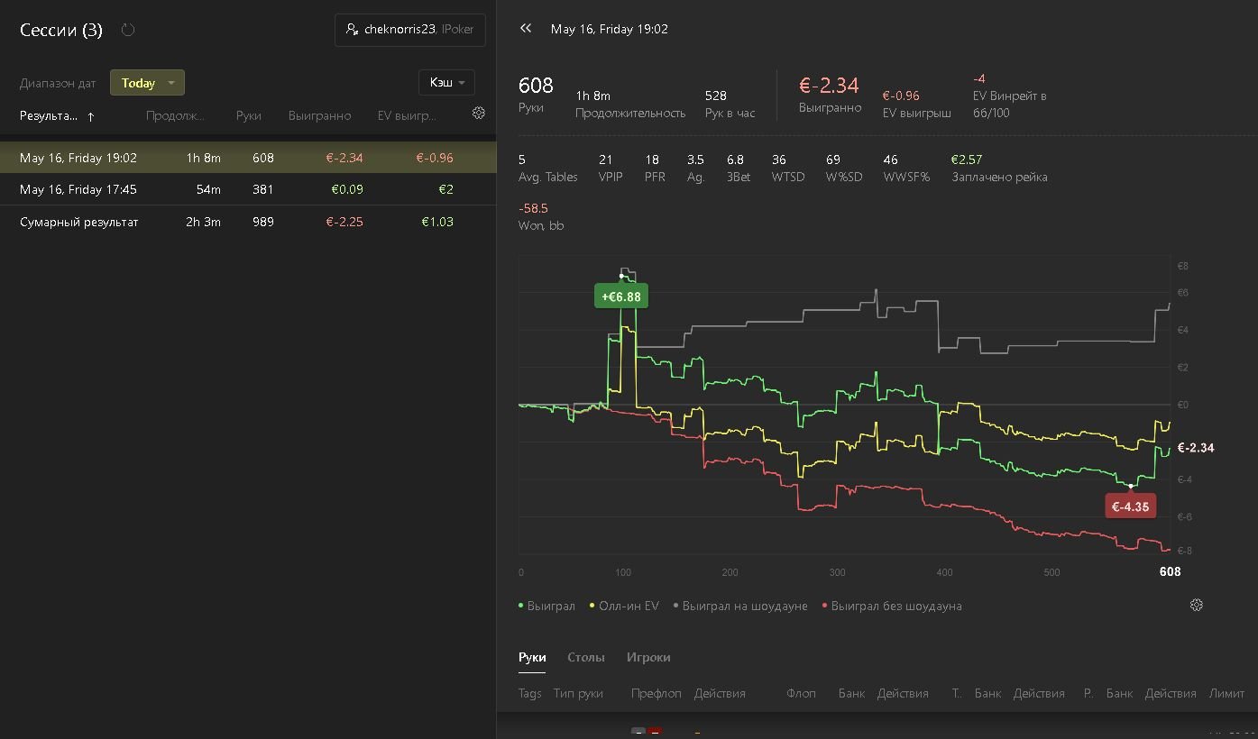Image resolution: width=1258 pixels, height=739 pixels.
Task: Open the Today date range dropdown
Action: pyautogui.click(x=147, y=83)
